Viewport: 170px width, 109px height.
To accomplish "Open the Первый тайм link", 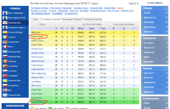I will tap(96, 8).
